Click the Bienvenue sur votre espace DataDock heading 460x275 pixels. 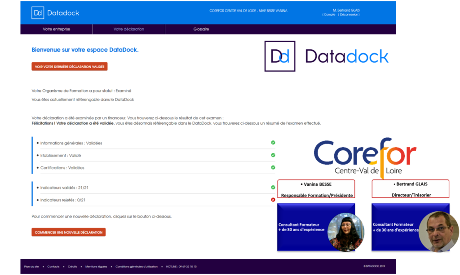[x=85, y=50]
